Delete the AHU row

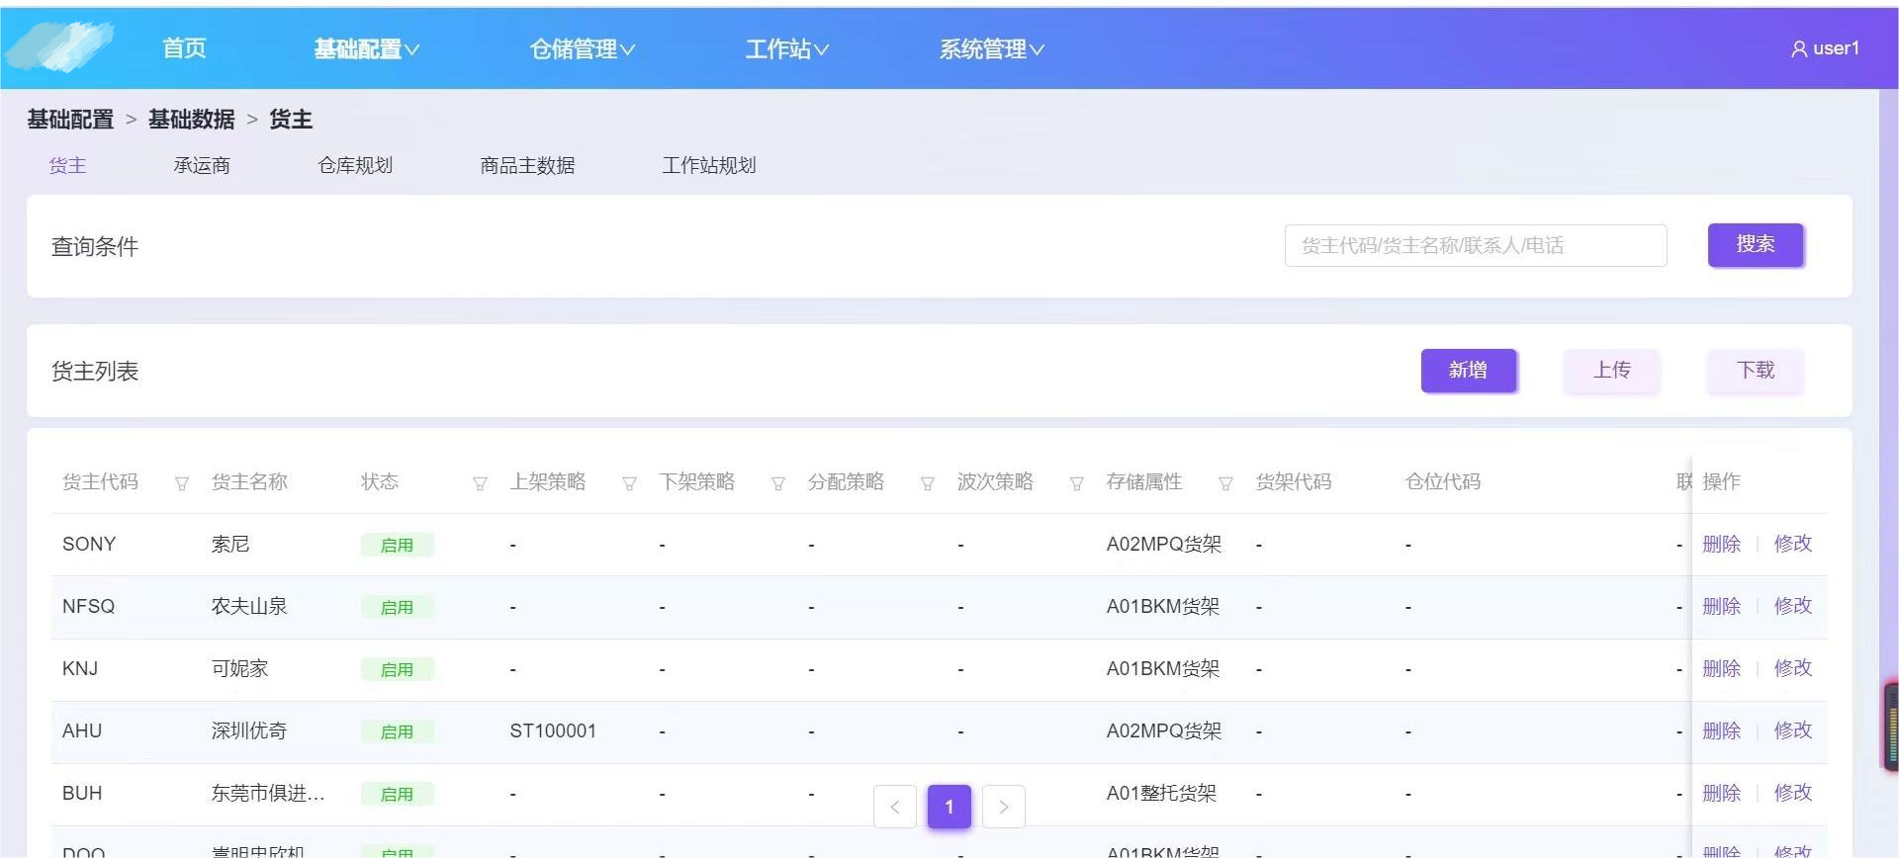(x=1722, y=730)
